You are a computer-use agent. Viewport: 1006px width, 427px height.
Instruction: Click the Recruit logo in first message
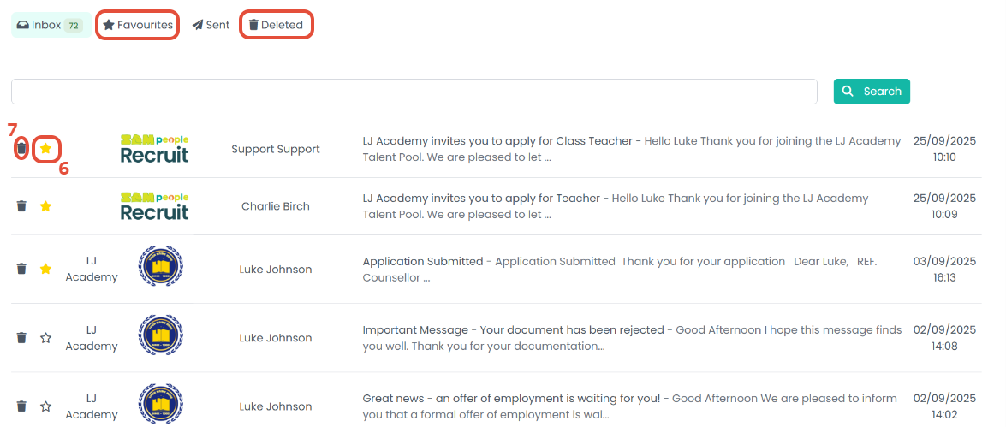(154, 149)
